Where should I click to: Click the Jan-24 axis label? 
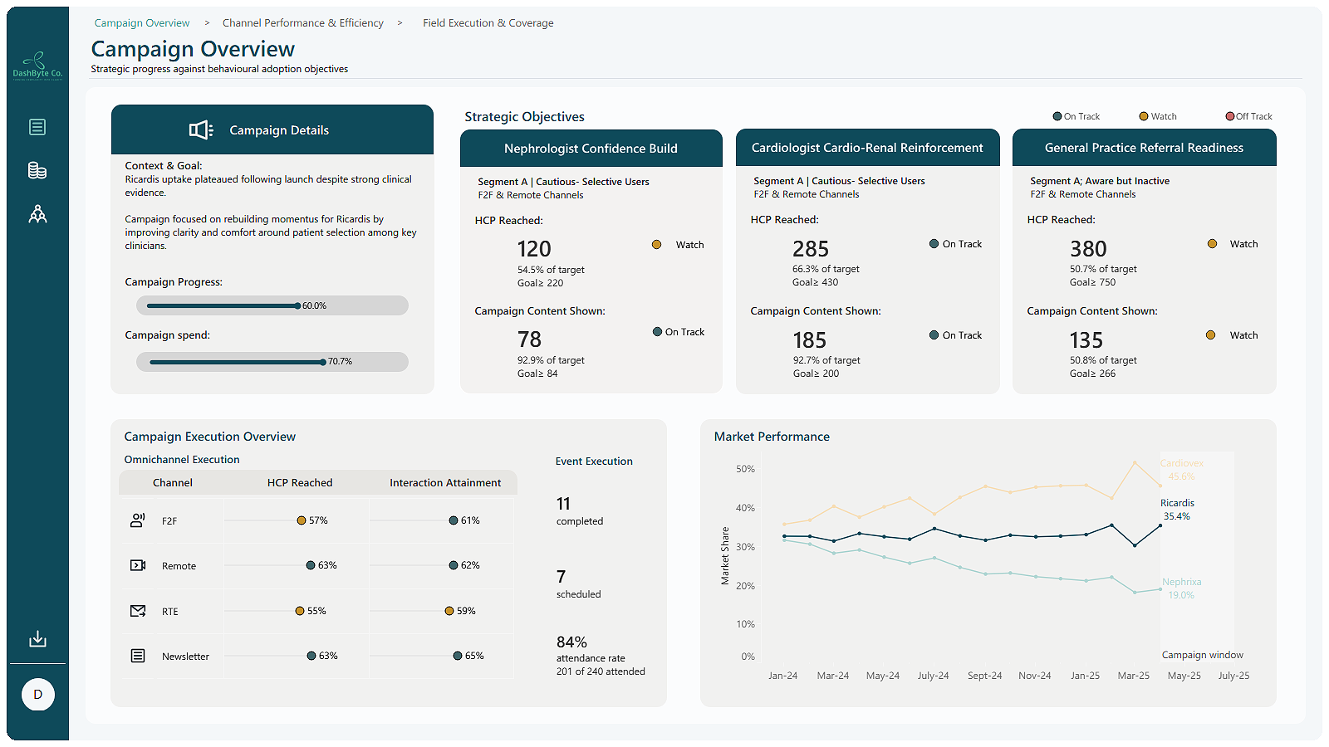[x=782, y=676]
